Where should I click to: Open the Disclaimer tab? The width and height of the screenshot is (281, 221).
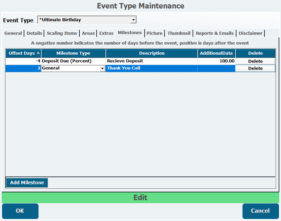[x=251, y=33]
